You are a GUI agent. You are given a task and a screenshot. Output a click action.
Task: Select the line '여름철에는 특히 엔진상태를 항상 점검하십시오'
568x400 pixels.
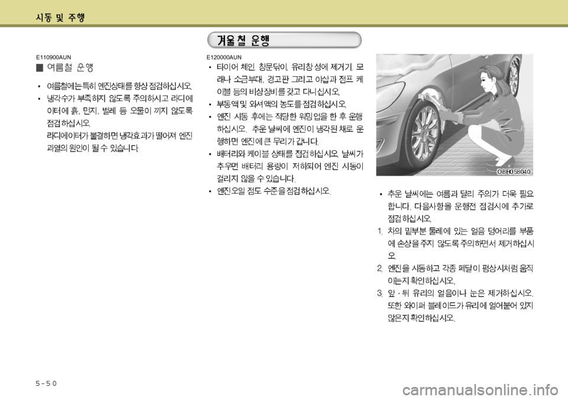120,86
